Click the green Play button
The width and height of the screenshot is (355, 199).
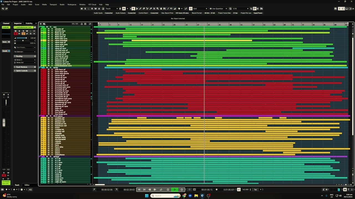175,189
